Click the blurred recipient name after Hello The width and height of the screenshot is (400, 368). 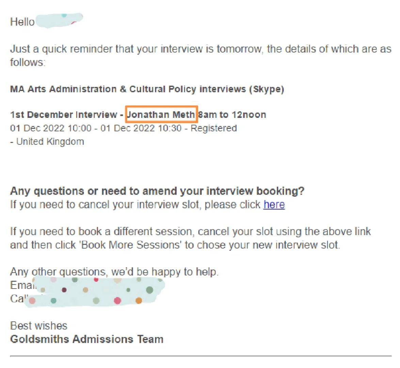pyautogui.click(x=59, y=20)
